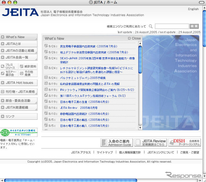
Task: Click the icon next to その他発表
Action: (22, 73)
